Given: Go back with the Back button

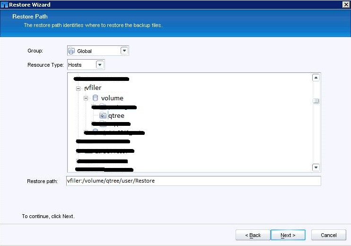Looking at the screenshot, I should [x=253, y=235].
